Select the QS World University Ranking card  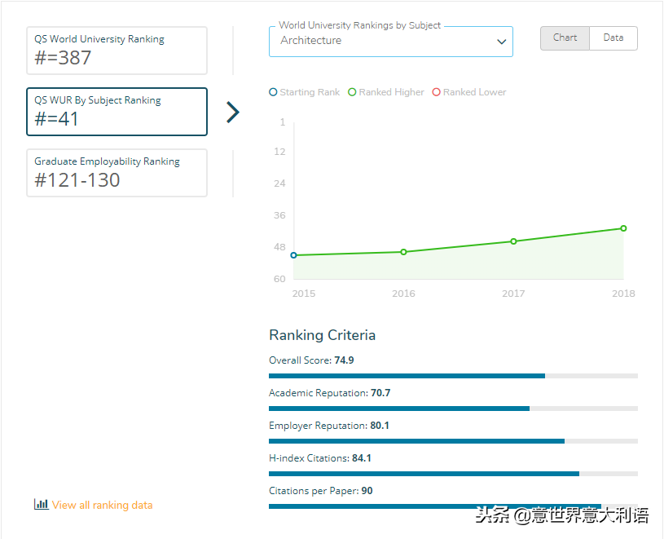(117, 51)
